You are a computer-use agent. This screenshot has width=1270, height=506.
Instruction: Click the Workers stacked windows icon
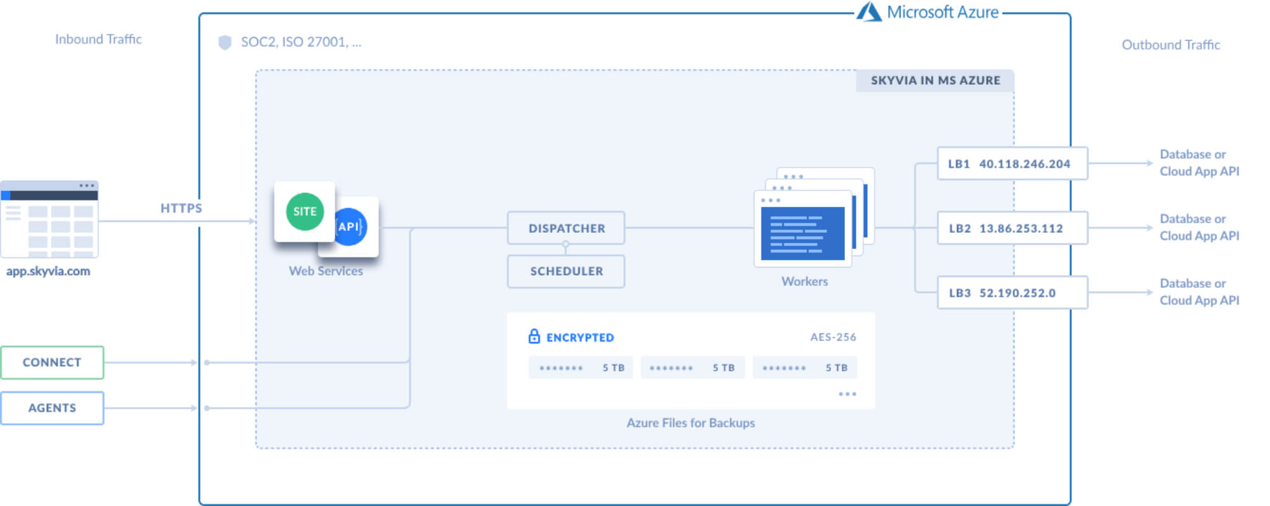815,216
